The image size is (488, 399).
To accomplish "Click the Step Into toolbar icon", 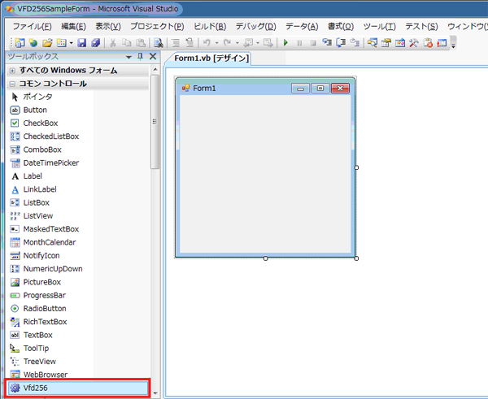I will coord(327,42).
